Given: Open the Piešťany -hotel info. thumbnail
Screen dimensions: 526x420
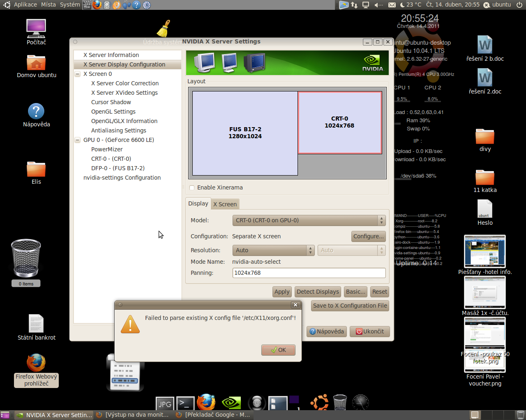Looking at the screenshot, I should (485, 254).
